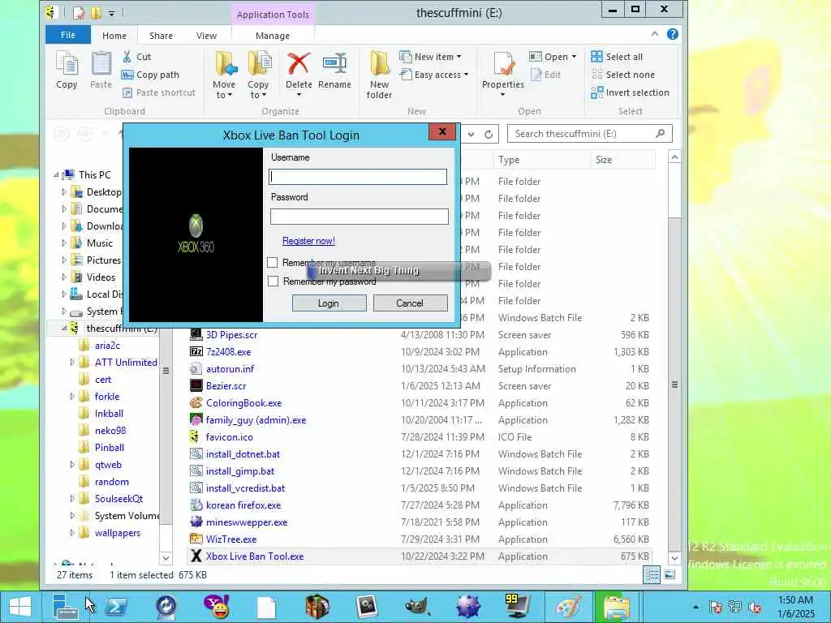Click the ColoringBook.exe palette icon
This screenshot has width=831, height=623.
pyautogui.click(x=196, y=403)
